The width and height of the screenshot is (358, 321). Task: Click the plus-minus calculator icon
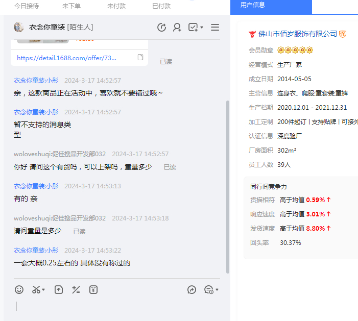tap(76, 290)
